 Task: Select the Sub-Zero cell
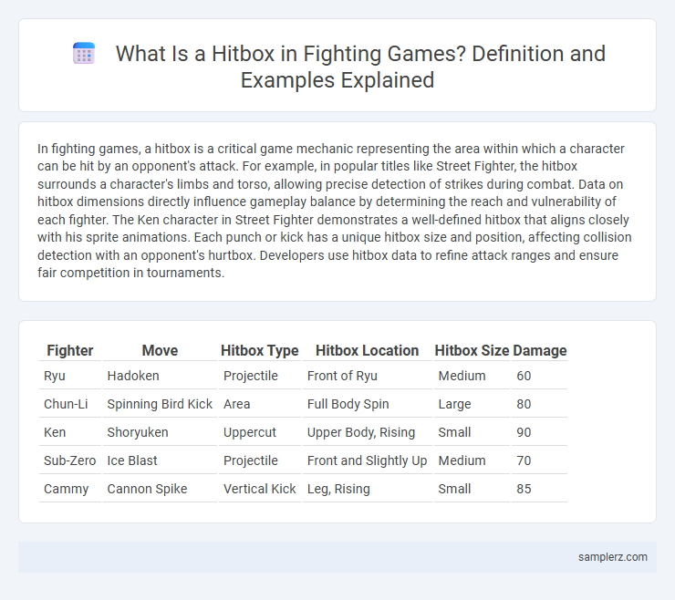(x=69, y=460)
